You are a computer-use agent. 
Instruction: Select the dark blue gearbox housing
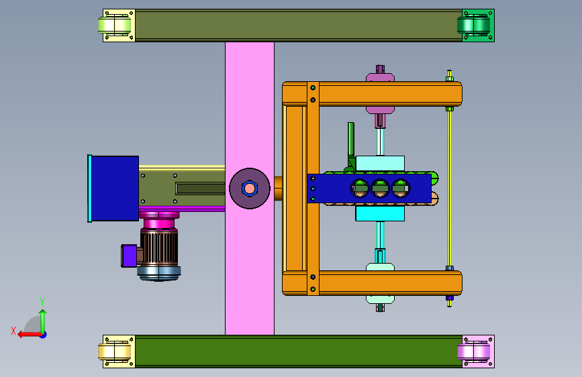tap(115, 188)
